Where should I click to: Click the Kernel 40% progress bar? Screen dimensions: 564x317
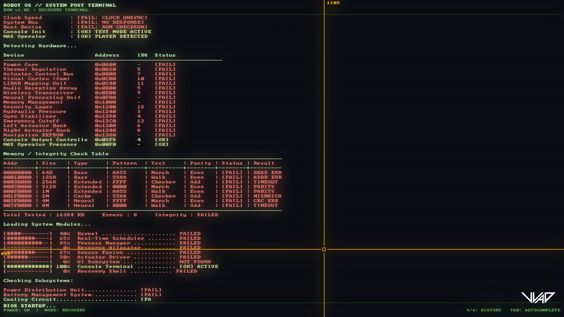[x=28, y=234]
